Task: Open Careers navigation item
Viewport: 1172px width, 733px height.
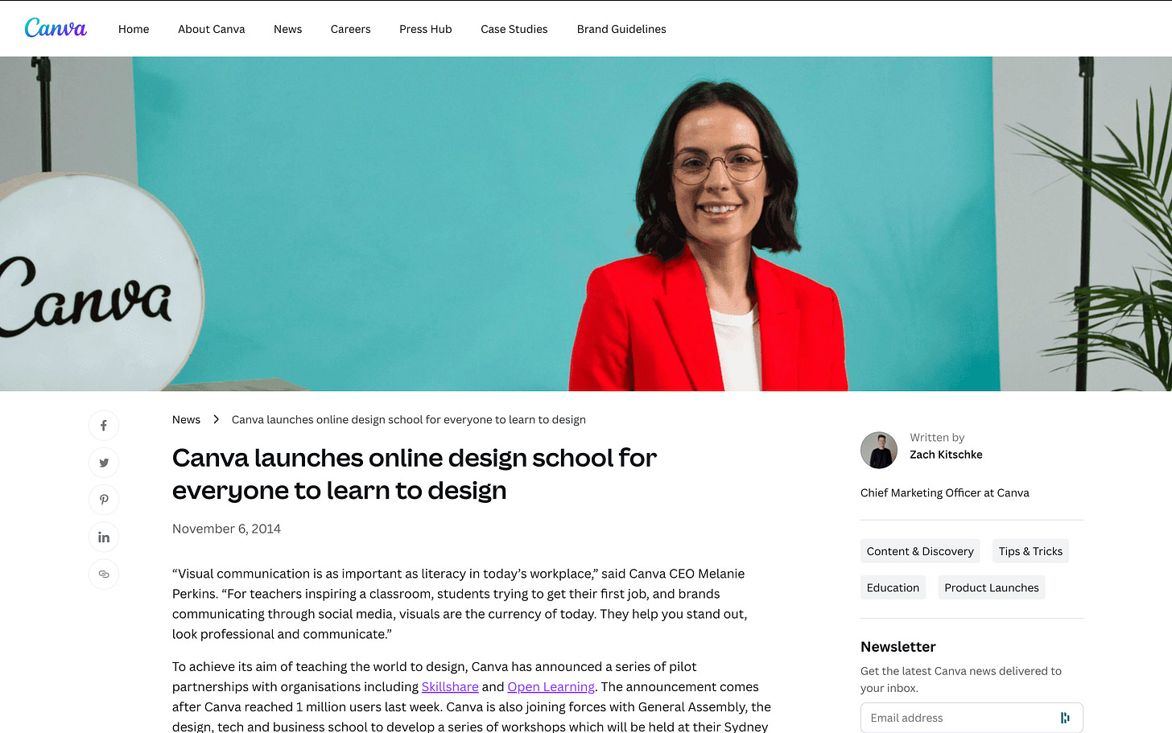Action: click(x=351, y=29)
